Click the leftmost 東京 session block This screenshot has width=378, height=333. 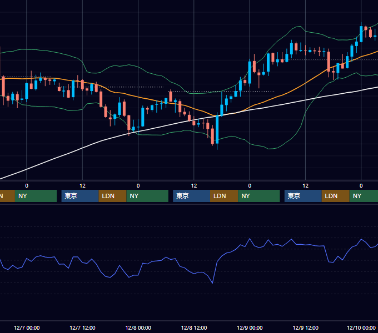click(80, 196)
